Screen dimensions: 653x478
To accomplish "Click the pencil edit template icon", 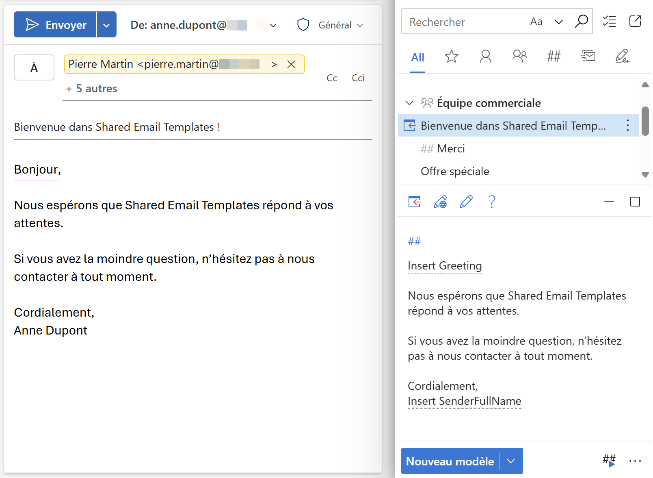I will pos(466,202).
